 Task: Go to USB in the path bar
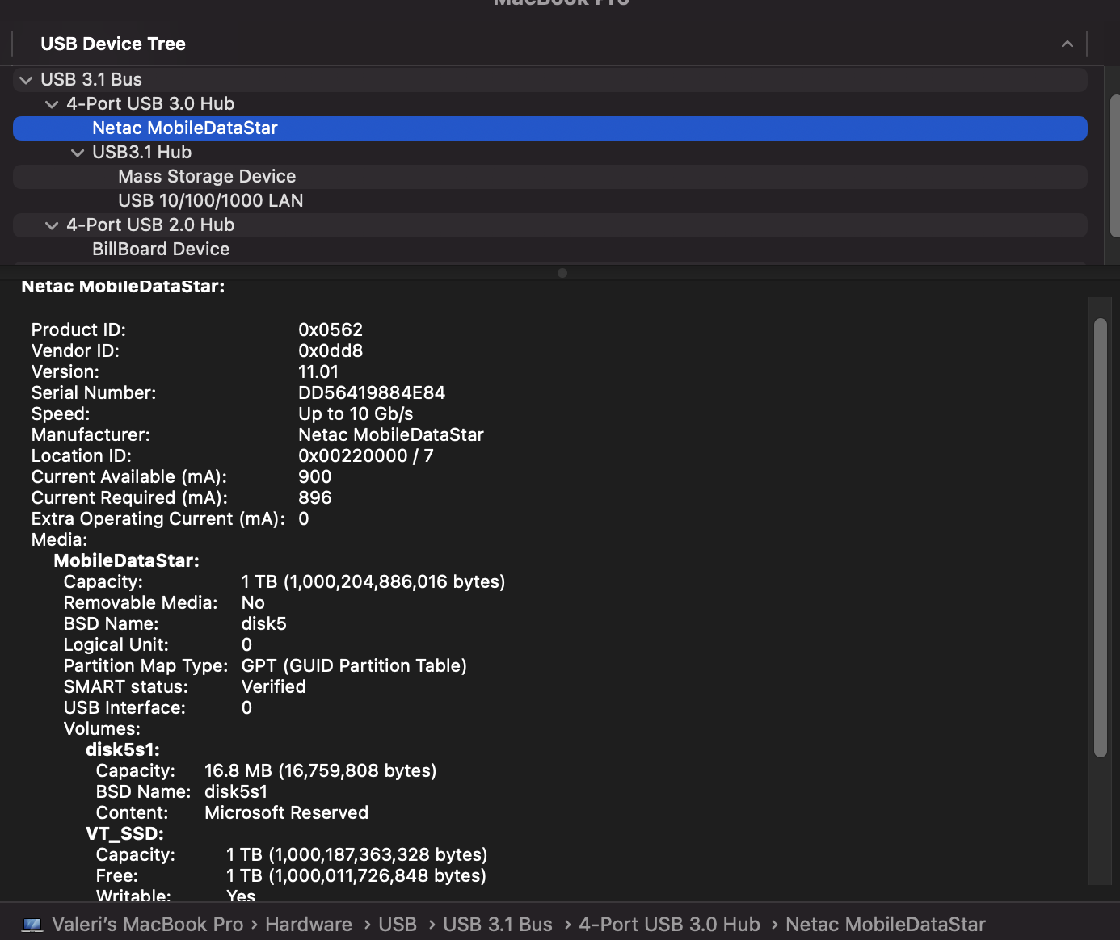[398, 925]
